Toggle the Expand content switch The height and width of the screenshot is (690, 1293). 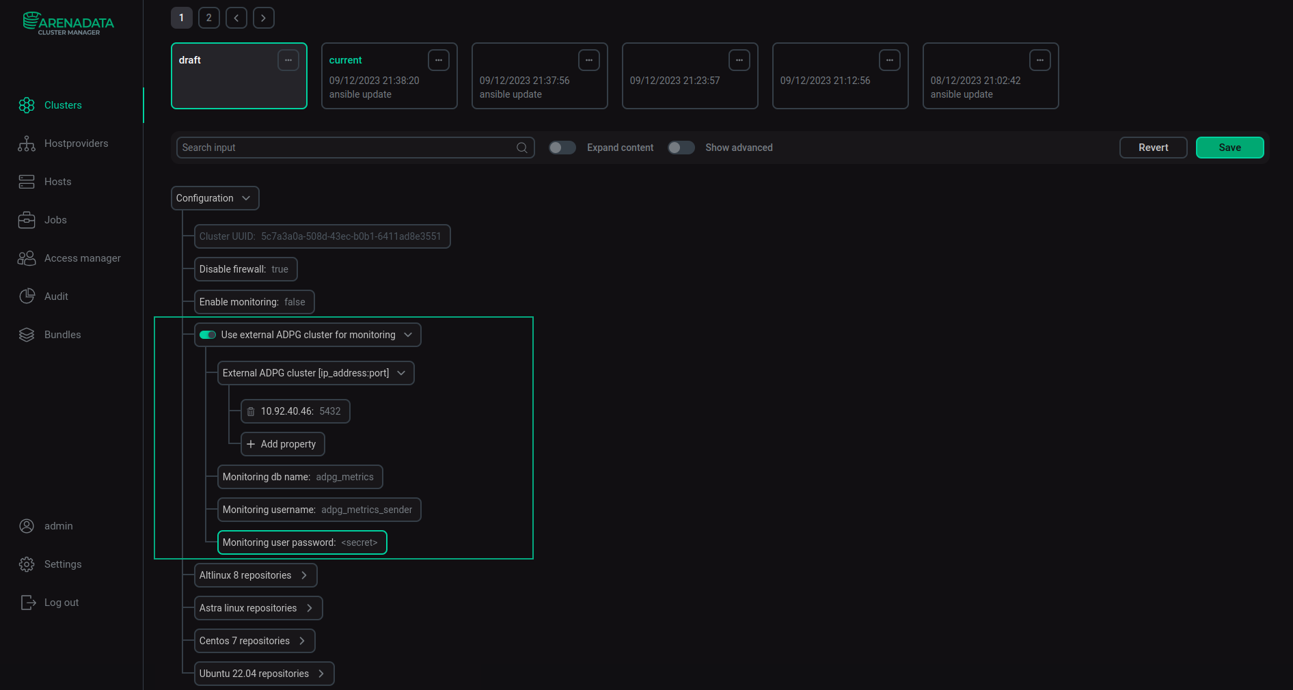pos(562,148)
